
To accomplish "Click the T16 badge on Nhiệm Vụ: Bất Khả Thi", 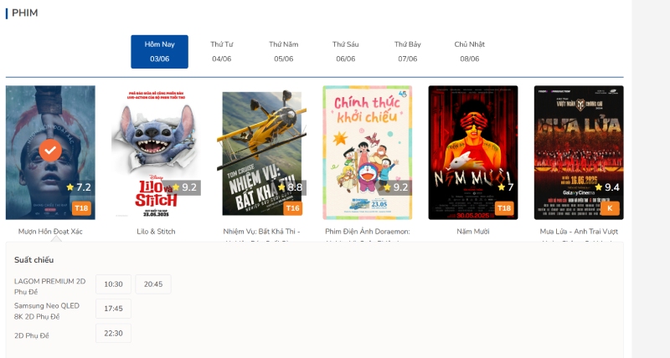I will [x=292, y=208].
